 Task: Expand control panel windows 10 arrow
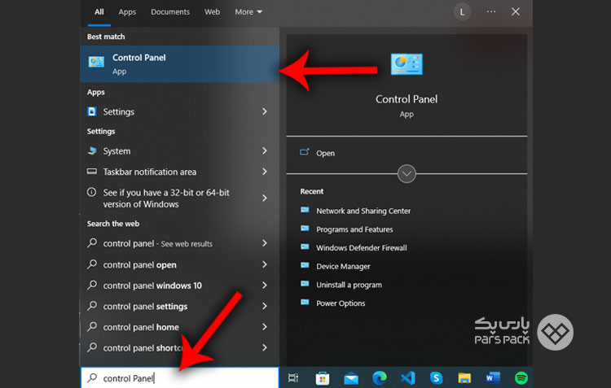[x=265, y=286]
